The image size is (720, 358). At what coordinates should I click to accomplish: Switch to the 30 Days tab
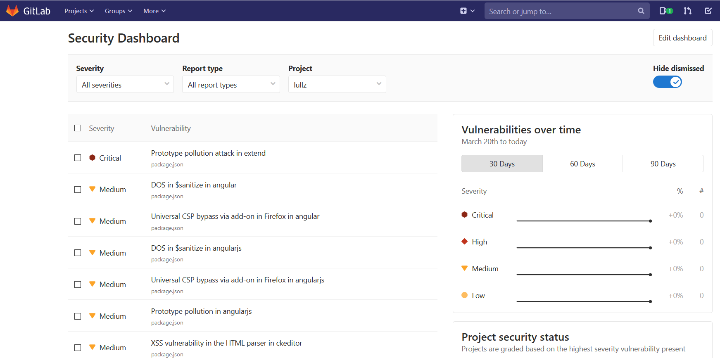tap(502, 164)
